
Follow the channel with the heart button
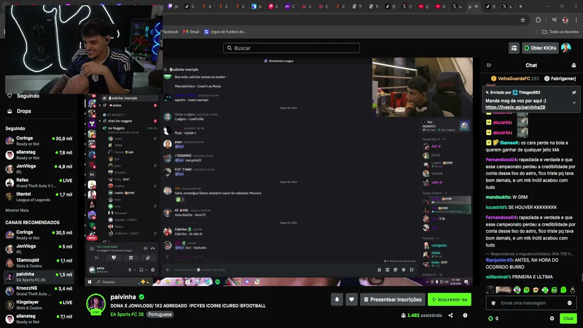pyautogui.click(x=351, y=299)
